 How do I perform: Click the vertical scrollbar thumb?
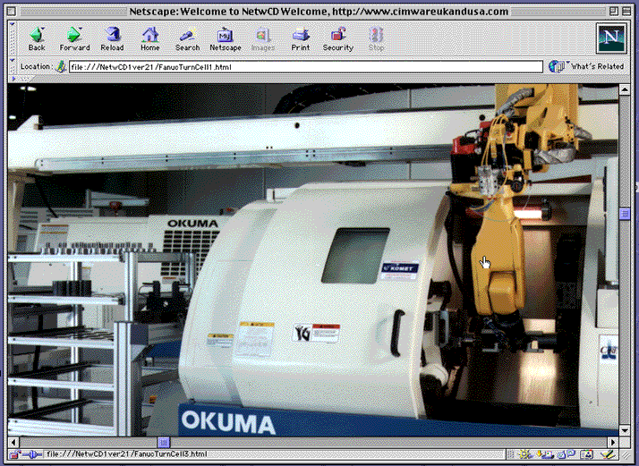coord(625,214)
